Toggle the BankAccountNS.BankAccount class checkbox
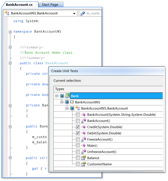Screen dimensions: 168x181 tap(72, 108)
